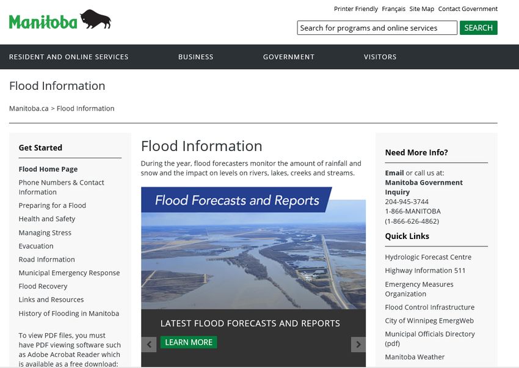The width and height of the screenshot is (519, 368).
Task: Click LATEST FLOOD FORECASTS AND REPORTS caption
Action: [250, 323]
